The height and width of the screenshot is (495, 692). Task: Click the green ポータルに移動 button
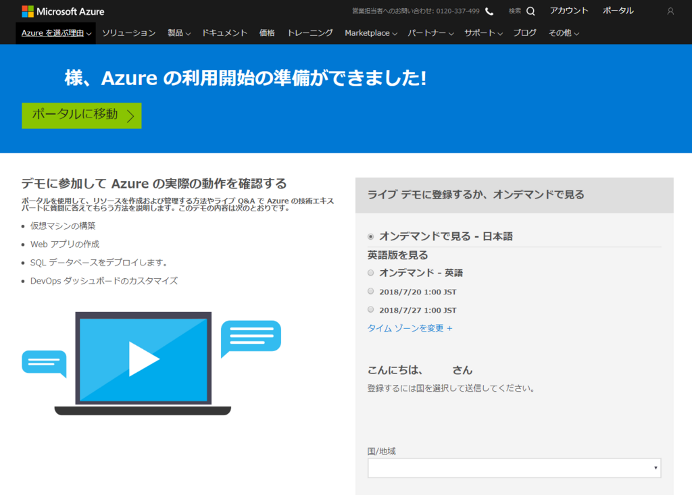[x=82, y=115]
